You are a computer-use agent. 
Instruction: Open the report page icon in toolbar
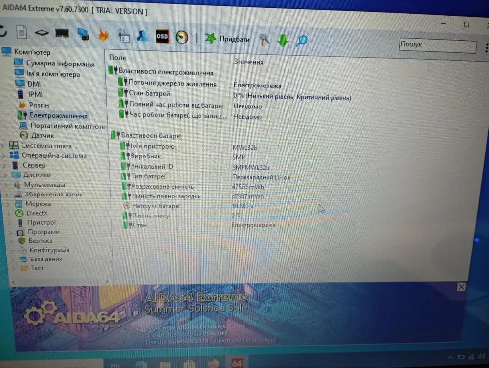tap(21, 32)
